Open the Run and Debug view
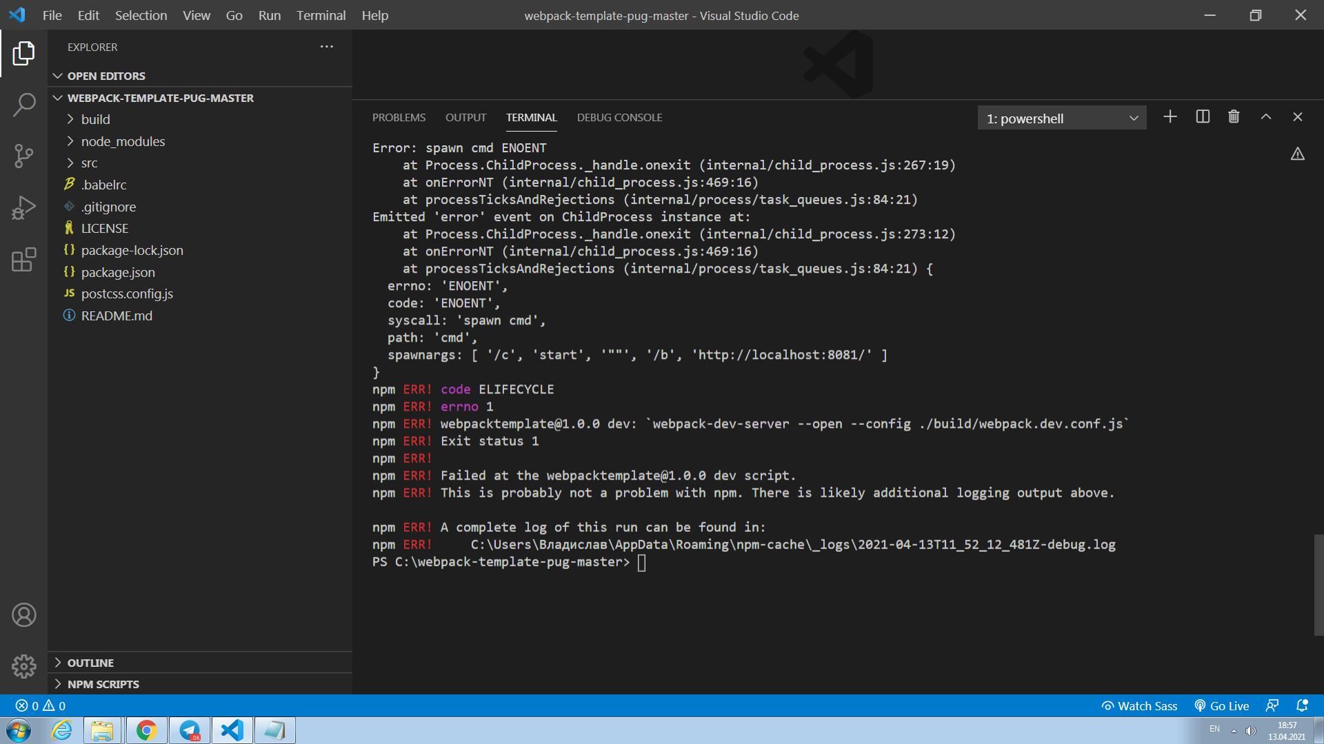Screen dimensions: 1324x744 23,207
